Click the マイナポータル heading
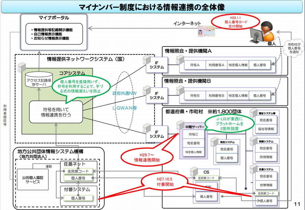 pos(54,18)
